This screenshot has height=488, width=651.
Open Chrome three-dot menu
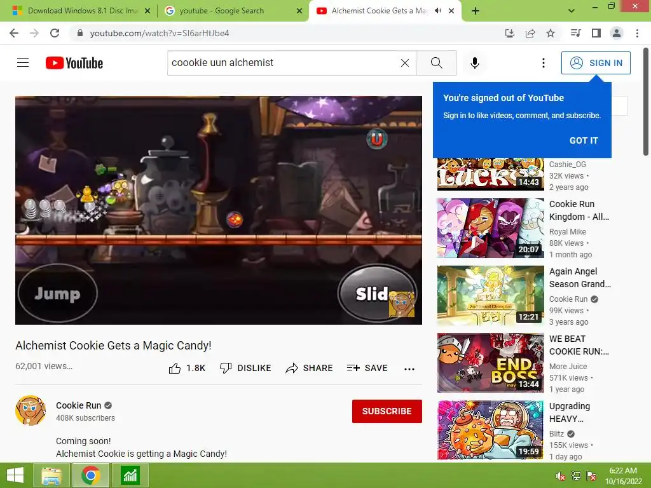click(637, 33)
